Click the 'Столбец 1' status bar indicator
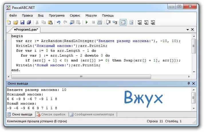 tap(173, 121)
